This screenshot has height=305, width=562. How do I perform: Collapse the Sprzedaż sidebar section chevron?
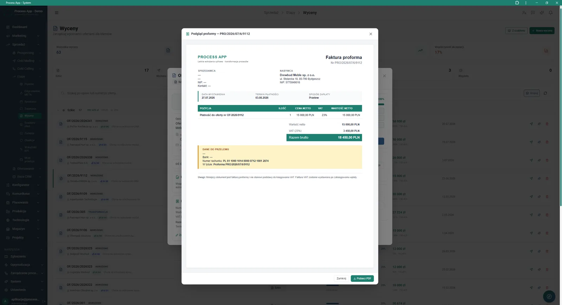[38, 45]
